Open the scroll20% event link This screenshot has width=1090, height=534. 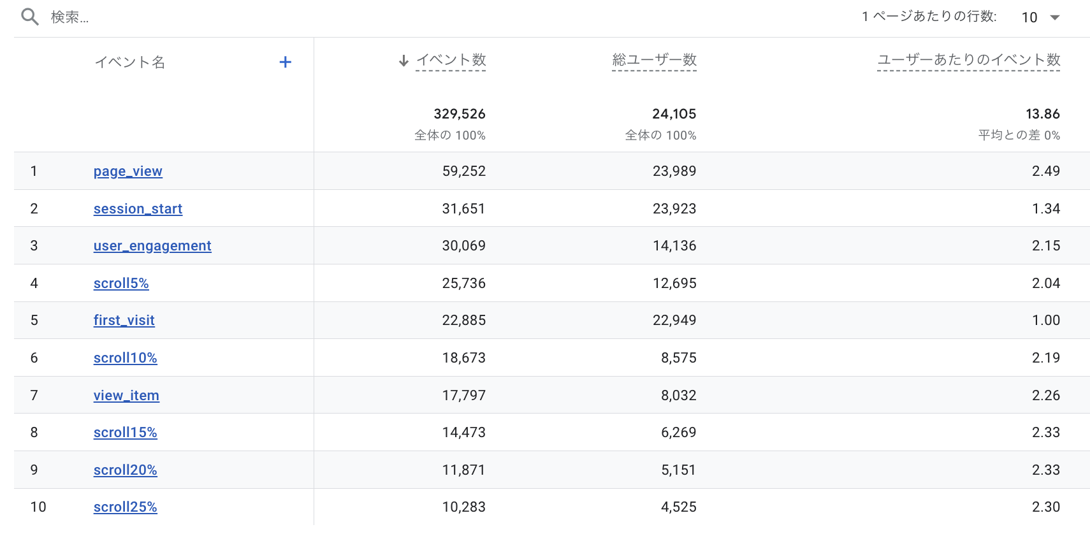click(125, 470)
